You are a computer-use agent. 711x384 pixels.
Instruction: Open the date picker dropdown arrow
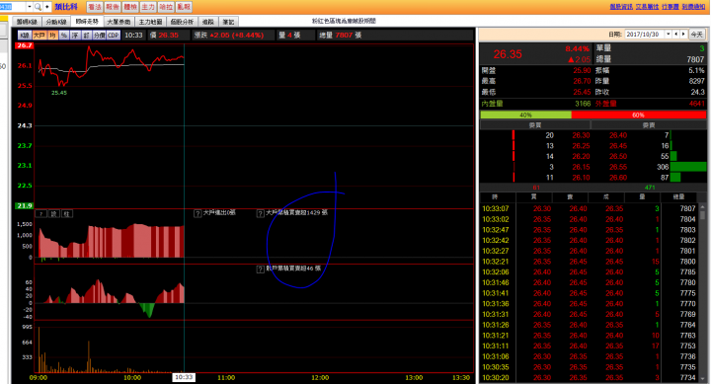click(x=668, y=34)
